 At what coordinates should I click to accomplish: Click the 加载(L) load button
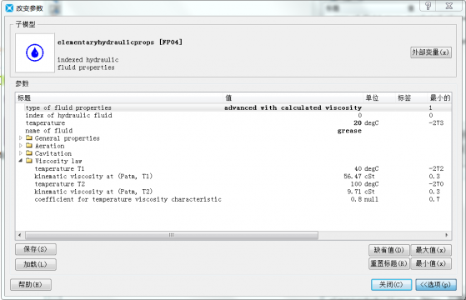point(36,264)
